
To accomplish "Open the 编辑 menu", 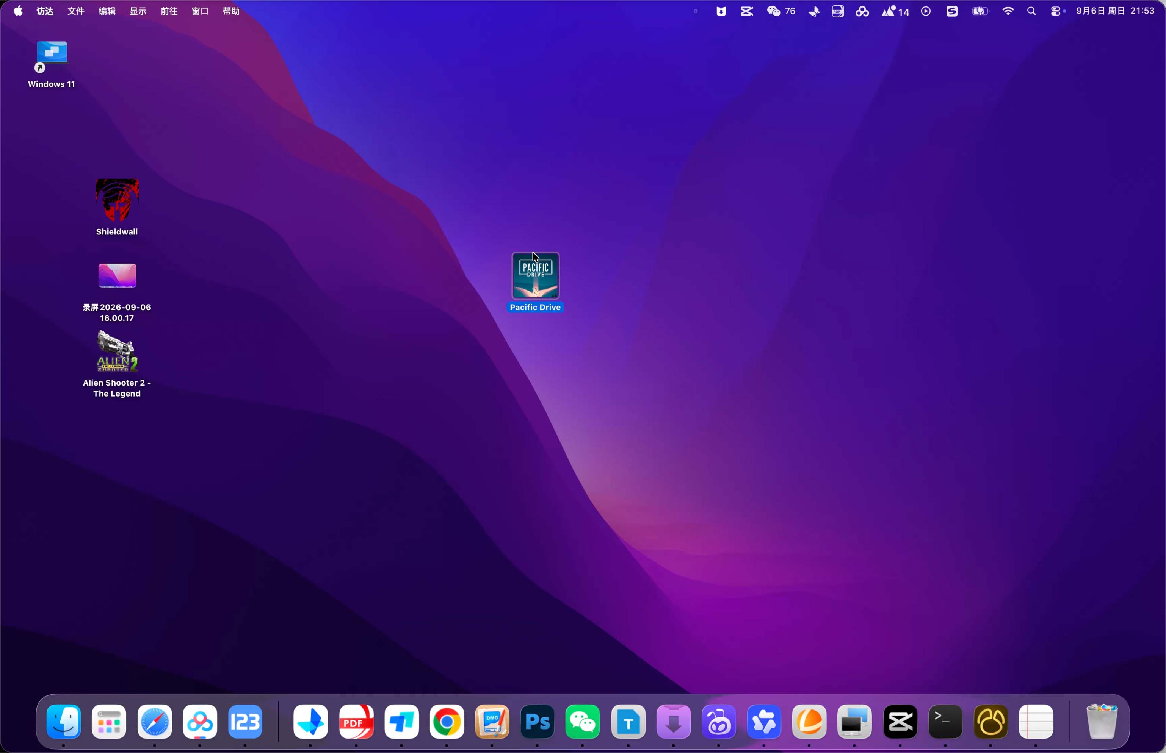I will click(107, 11).
